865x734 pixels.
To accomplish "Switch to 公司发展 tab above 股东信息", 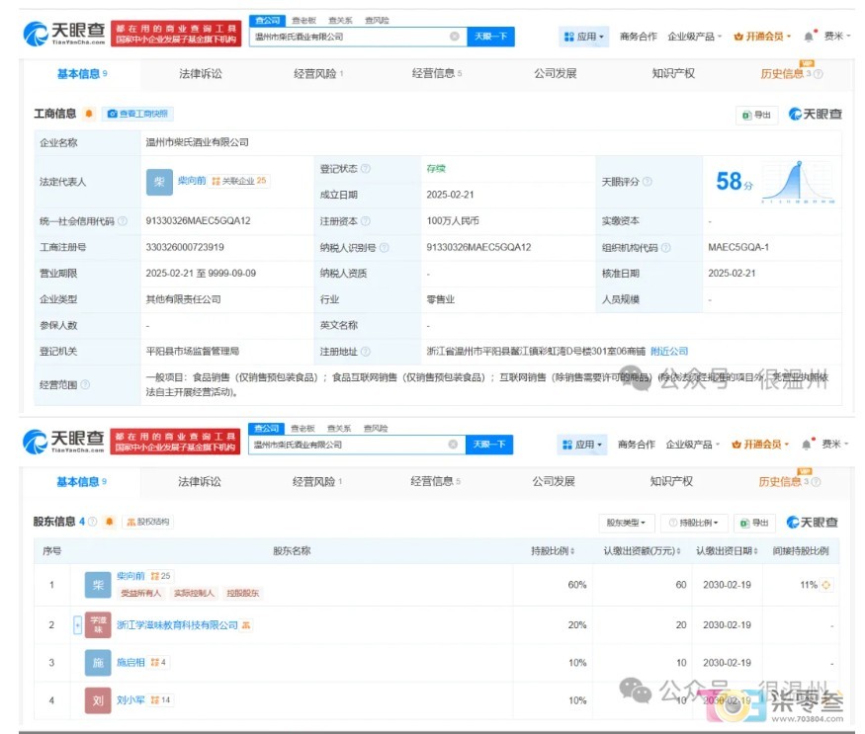I will tap(554, 481).
